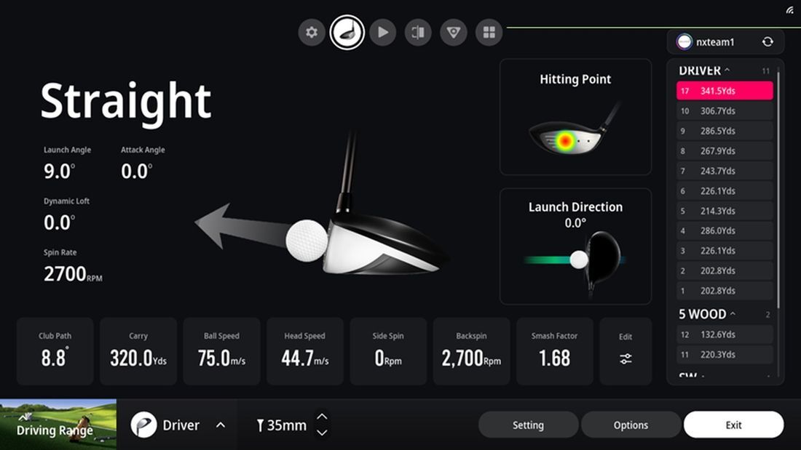
Task: Open the Driving Range thumbnail
Action: (x=58, y=425)
